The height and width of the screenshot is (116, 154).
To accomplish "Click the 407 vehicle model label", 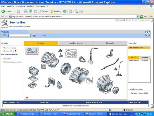I will pyautogui.click(x=44, y=35).
